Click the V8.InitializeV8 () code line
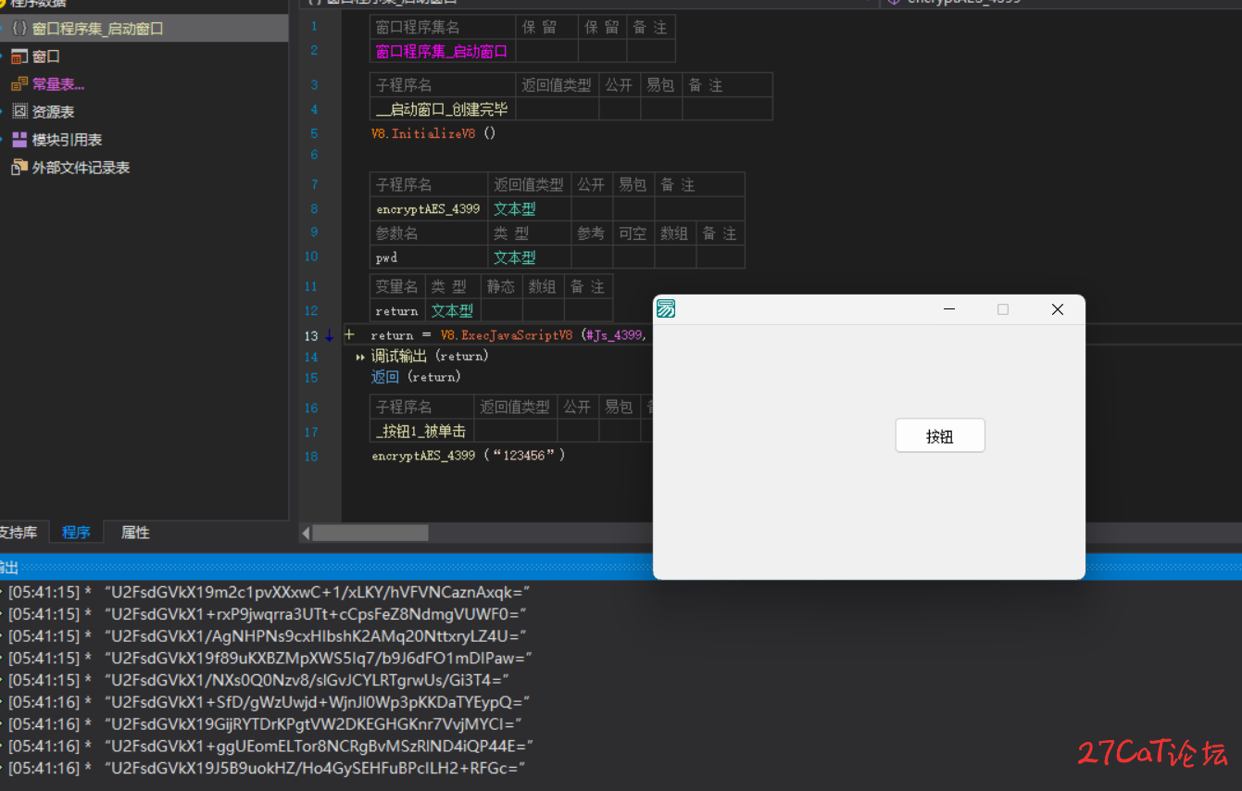 433,133
